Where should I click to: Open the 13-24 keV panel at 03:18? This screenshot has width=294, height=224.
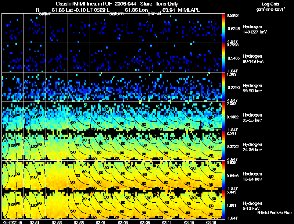[x=211, y=175]
